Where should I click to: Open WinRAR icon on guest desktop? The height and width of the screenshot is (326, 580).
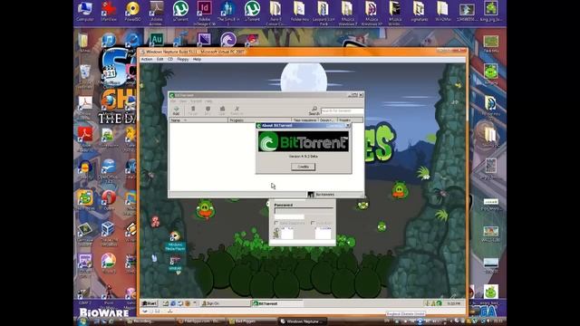[x=175, y=264]
